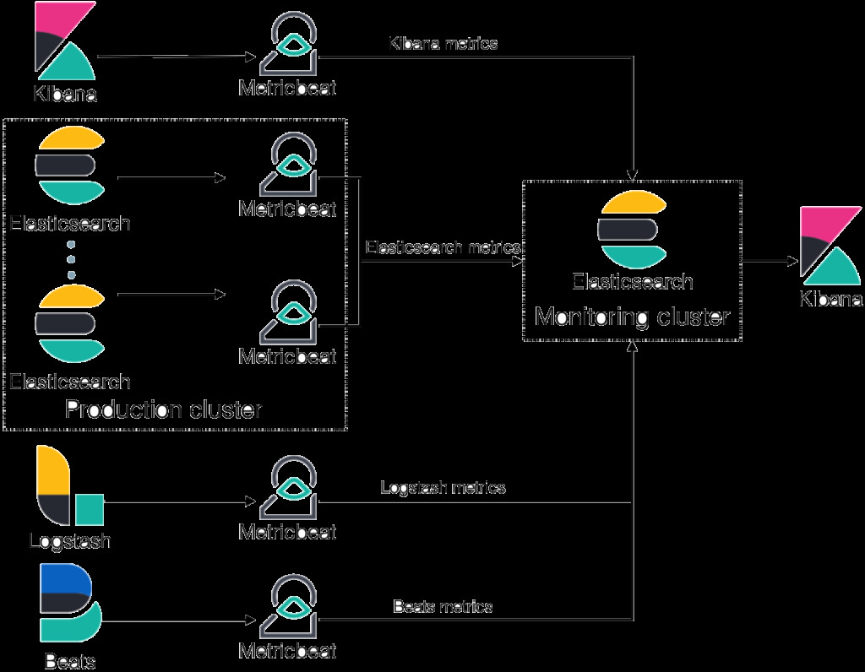The image size is (865, 672).
Task: Select upper Metricbeat icon inside Production cluster
Action: point(289,165)
